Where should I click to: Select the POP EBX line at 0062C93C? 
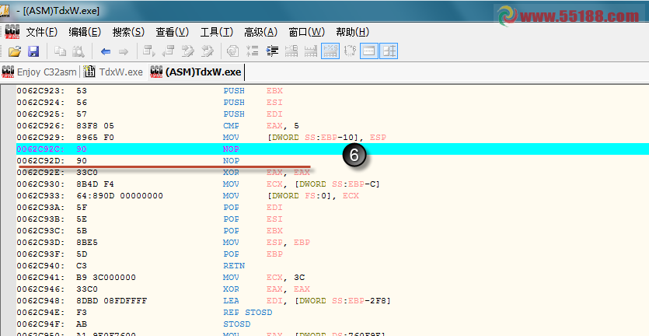click(x=333, y=230)
